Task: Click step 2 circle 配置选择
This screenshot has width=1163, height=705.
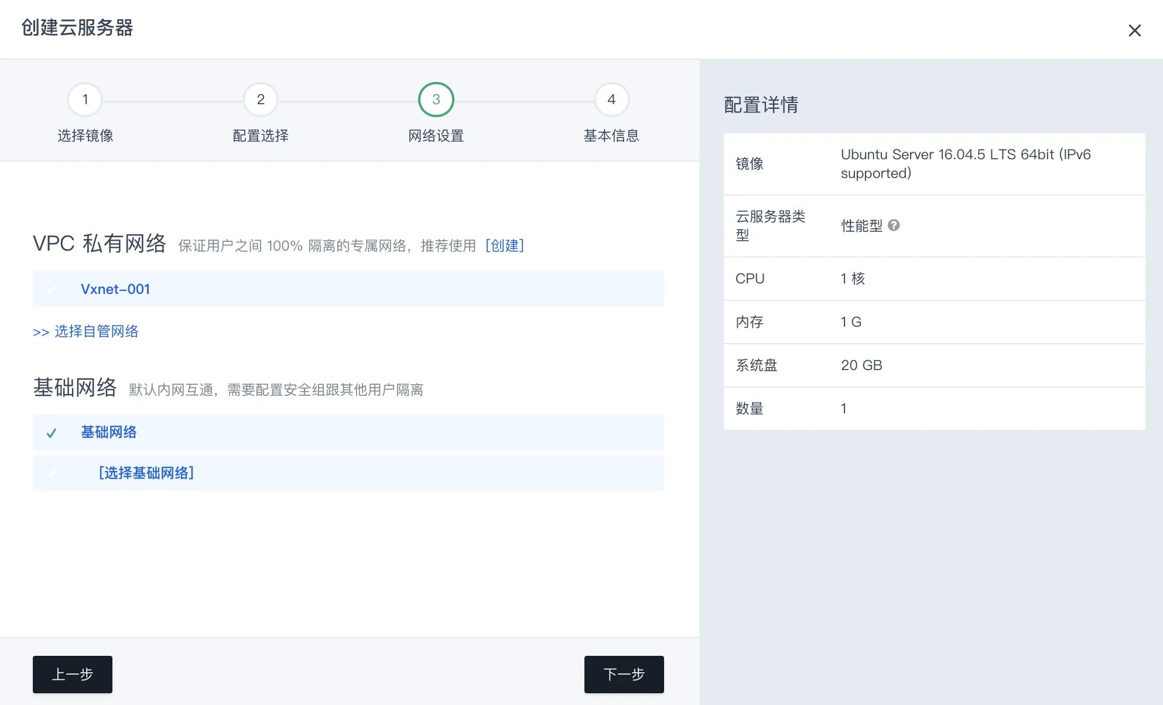Action: click(260, 100)
